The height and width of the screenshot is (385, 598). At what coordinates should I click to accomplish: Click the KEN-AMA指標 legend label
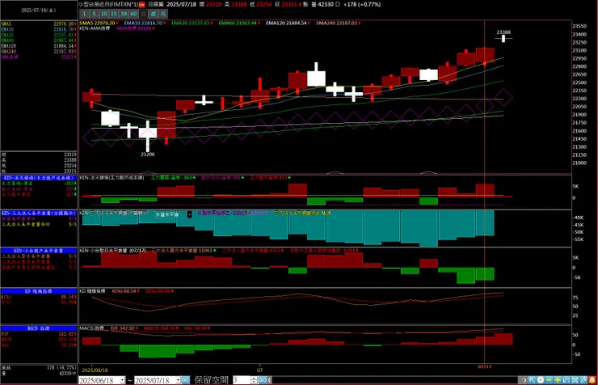pyautogui.click(x=95, y=28)
